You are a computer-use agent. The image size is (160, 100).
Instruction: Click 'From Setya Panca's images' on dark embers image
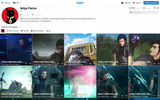coord(42,64)
